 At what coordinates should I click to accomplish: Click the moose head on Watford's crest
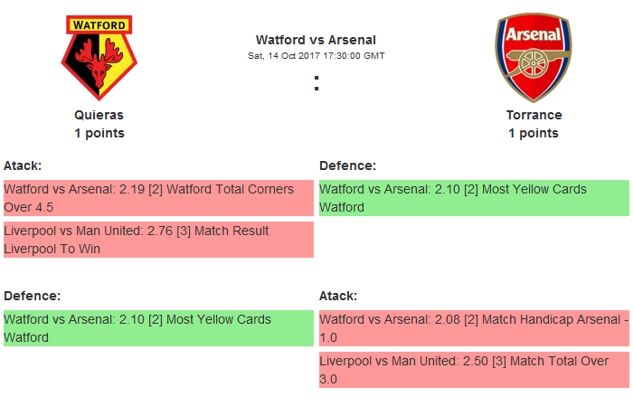99,63
